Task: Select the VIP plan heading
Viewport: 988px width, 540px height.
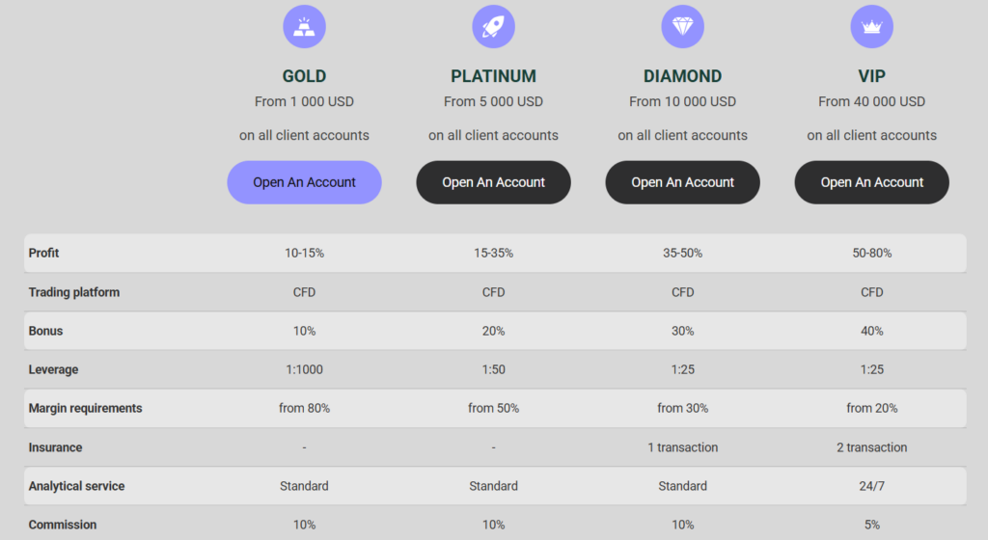Action: (x=871, y=76)
